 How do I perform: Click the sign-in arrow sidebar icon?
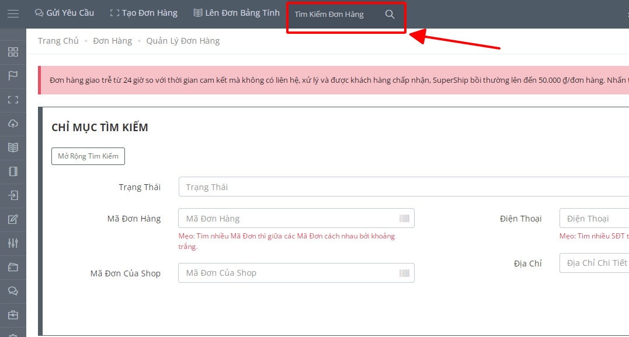pos(13,195)
